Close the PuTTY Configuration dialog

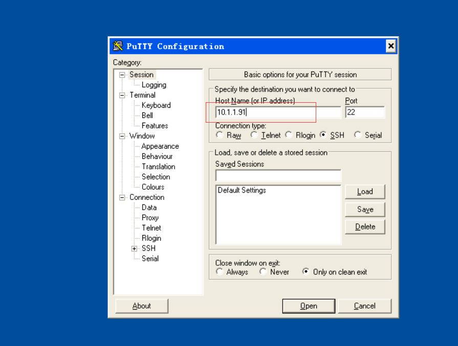(390, 46)
